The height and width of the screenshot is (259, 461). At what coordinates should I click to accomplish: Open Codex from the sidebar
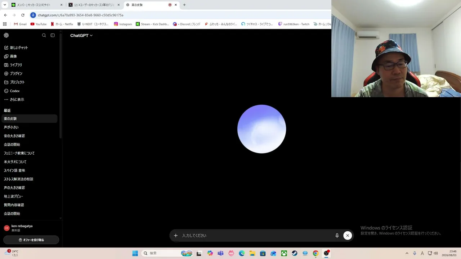(x=30, y=91)
